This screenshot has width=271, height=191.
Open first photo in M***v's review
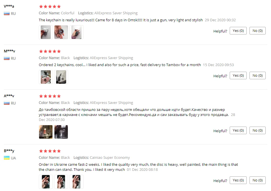45,77
